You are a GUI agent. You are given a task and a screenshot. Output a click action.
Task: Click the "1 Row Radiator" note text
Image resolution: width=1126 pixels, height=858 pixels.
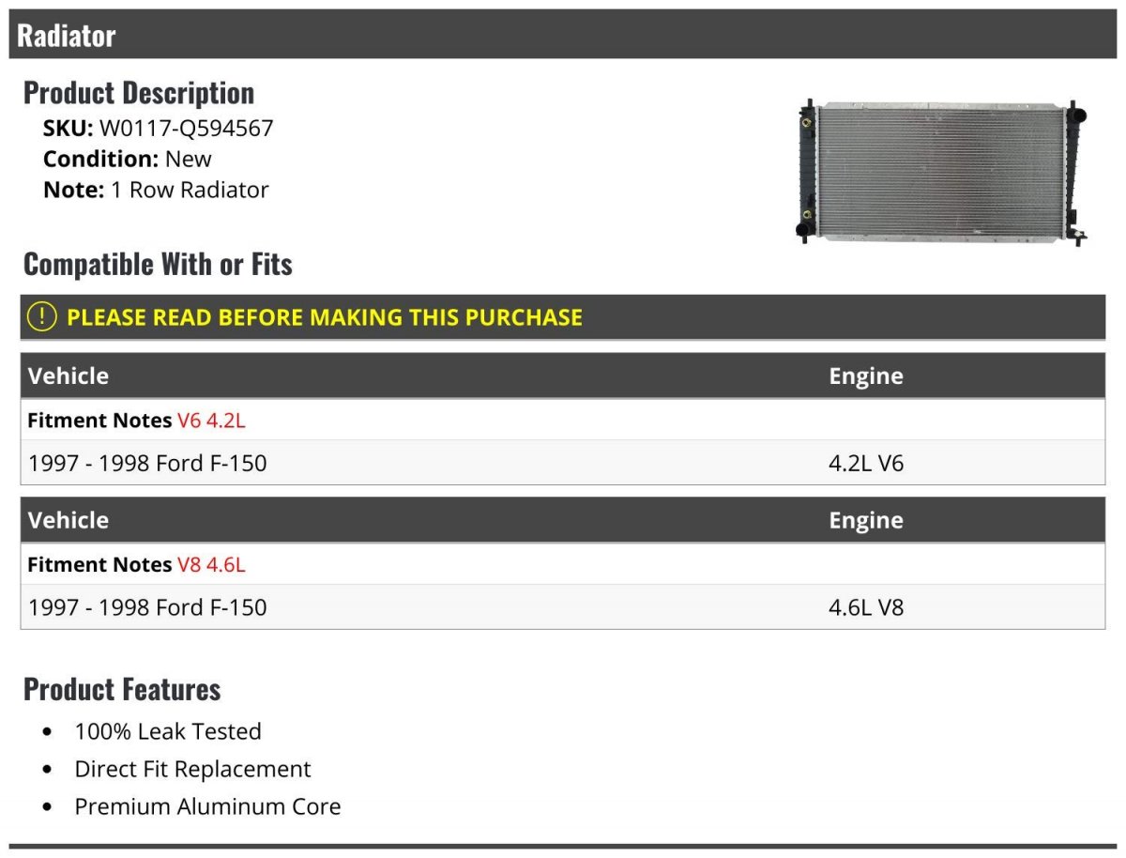click(x=190, y=190)
